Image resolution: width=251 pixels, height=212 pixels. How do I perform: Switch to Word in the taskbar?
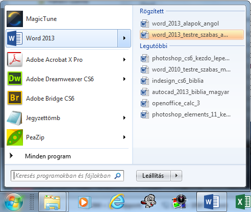(212, 202)
